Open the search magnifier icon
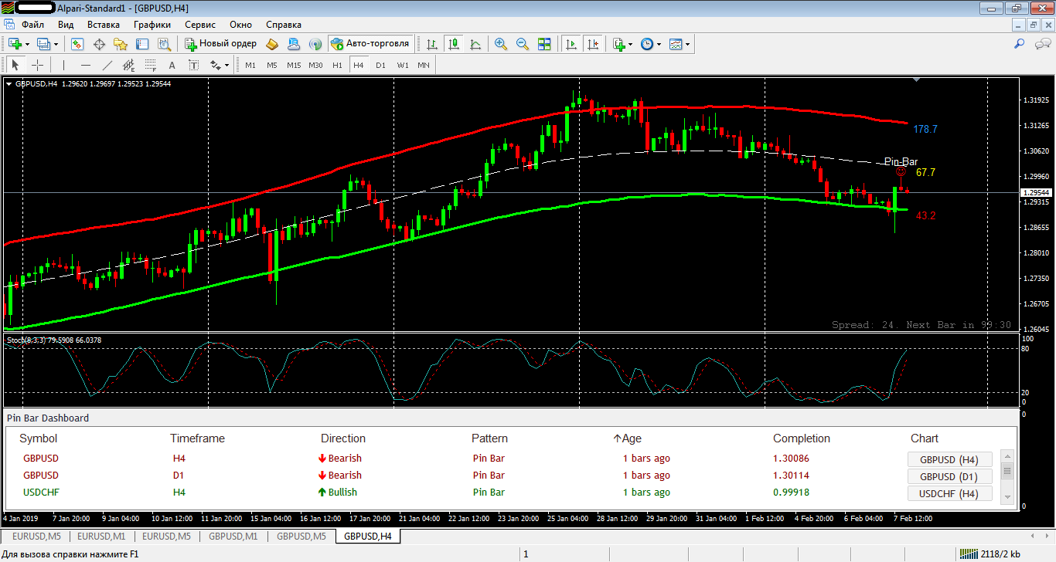Image resolution: width=1056 pixels, height=562 pixels. pyautogui.click(x=1020, y=44)
